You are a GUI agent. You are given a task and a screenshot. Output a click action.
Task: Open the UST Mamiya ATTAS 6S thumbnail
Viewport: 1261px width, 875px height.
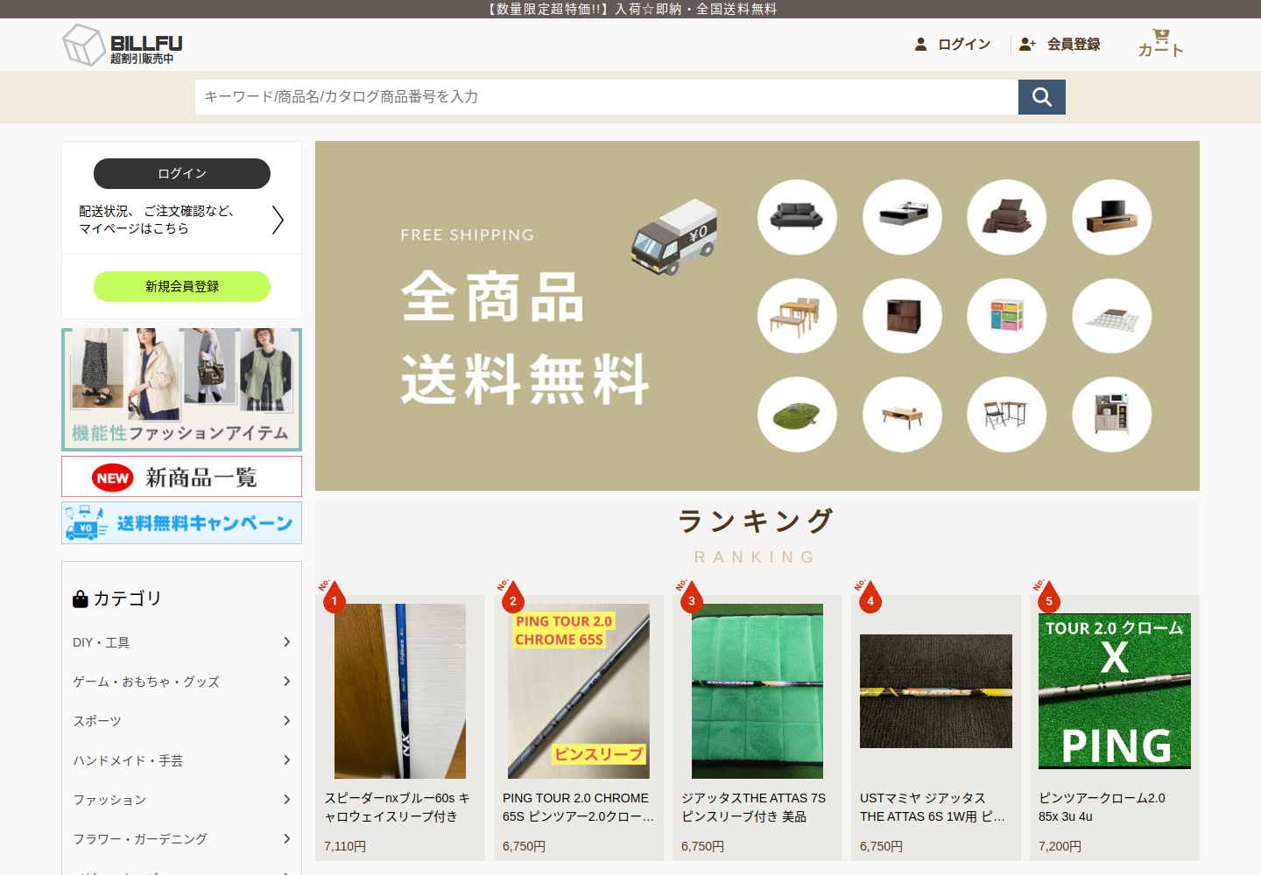point(936,691)
